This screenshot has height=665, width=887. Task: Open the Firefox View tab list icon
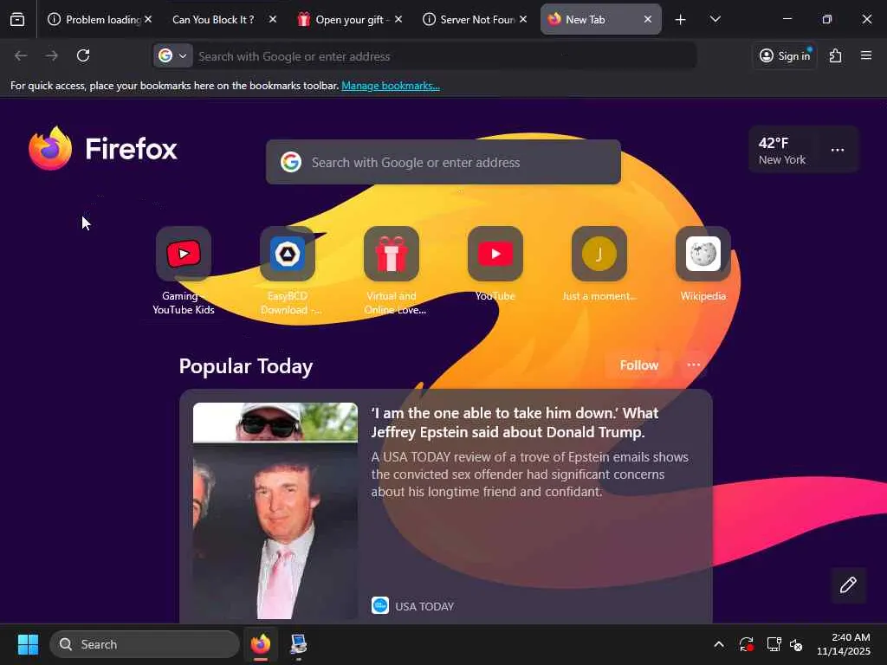point(17,20)
